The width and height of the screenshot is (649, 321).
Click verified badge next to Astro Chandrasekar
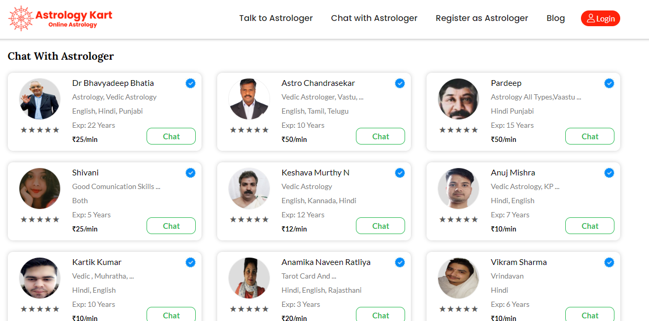[400, 83]
